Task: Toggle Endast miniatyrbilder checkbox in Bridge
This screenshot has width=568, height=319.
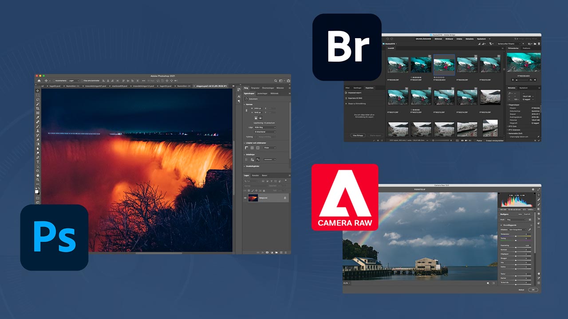Action: tap(484, 140)
